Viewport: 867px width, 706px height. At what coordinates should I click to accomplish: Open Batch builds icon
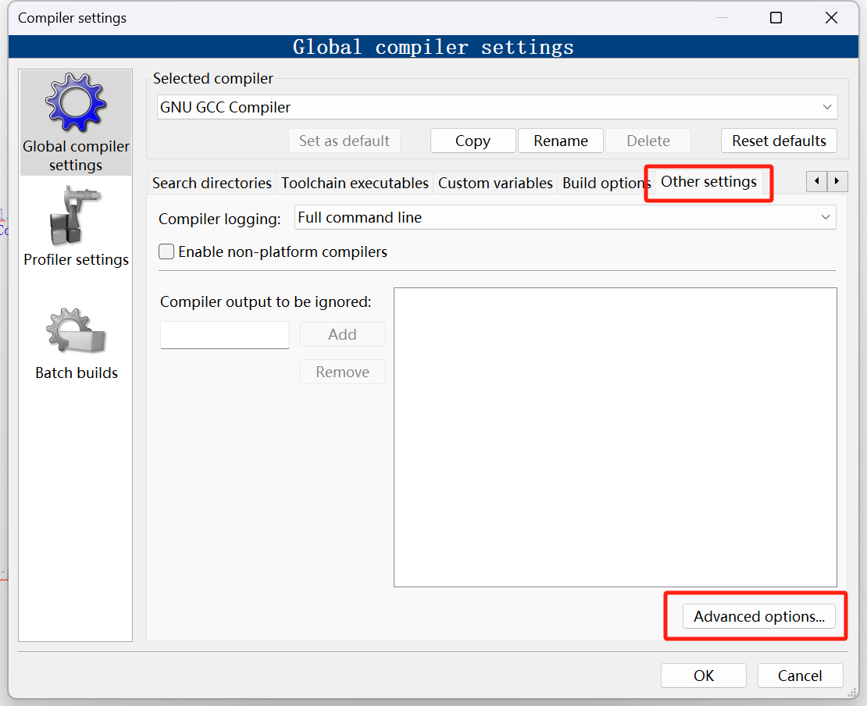tap(76, 331)
